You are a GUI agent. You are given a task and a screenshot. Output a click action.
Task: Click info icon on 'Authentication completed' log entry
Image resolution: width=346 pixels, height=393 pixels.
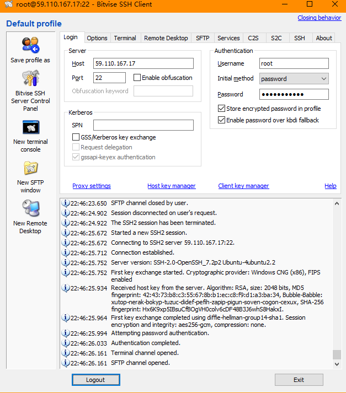click(66, 343)
